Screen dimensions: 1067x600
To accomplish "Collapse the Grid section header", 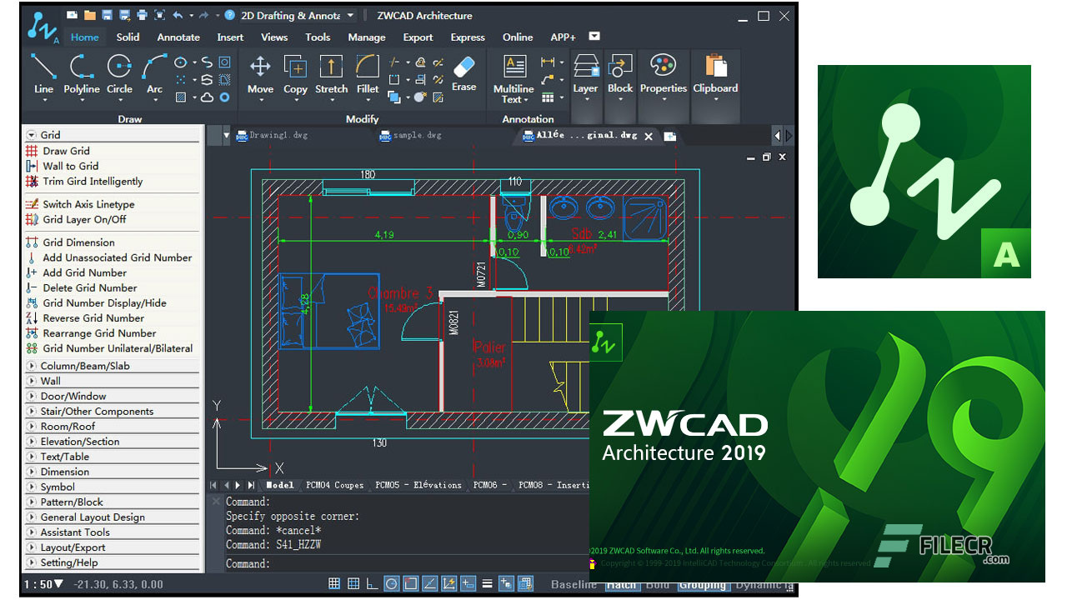I will [x=113, y=134].
